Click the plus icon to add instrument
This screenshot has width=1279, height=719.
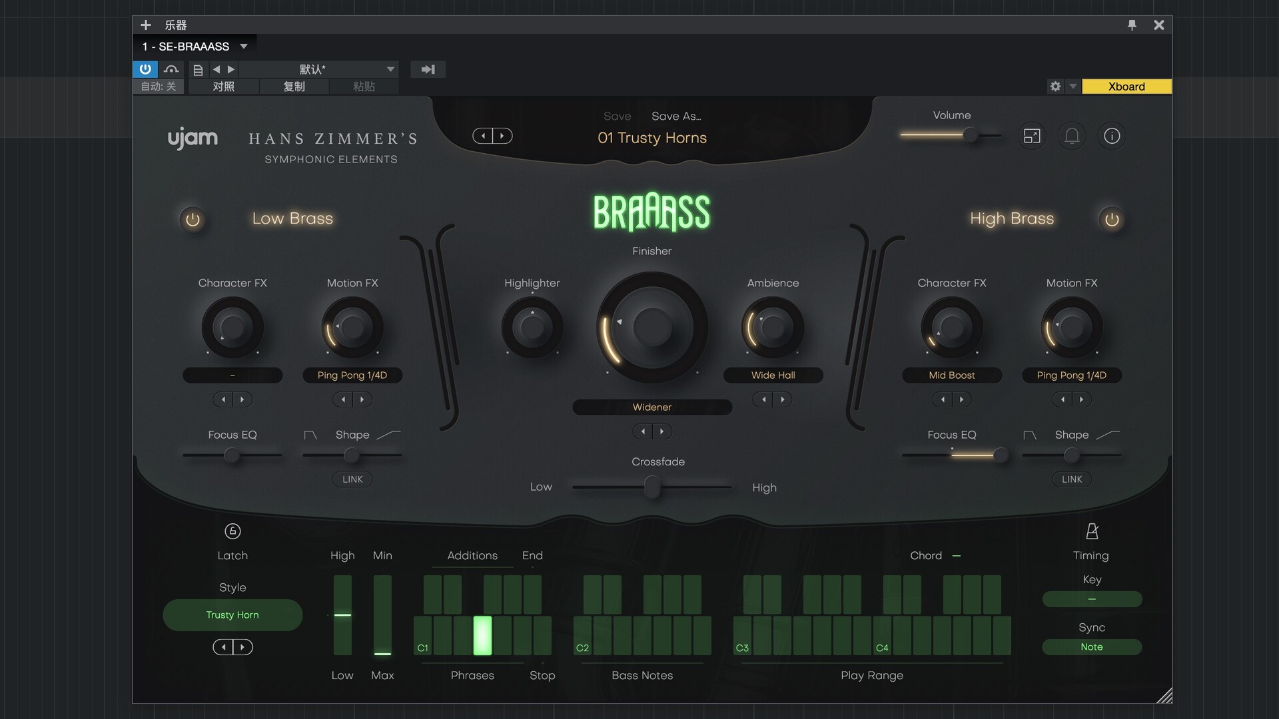(146, 25)
